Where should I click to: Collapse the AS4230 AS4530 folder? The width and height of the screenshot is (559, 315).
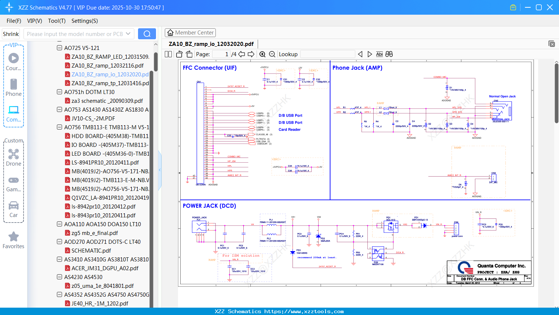pyautogui.click(x=59, y=277)
